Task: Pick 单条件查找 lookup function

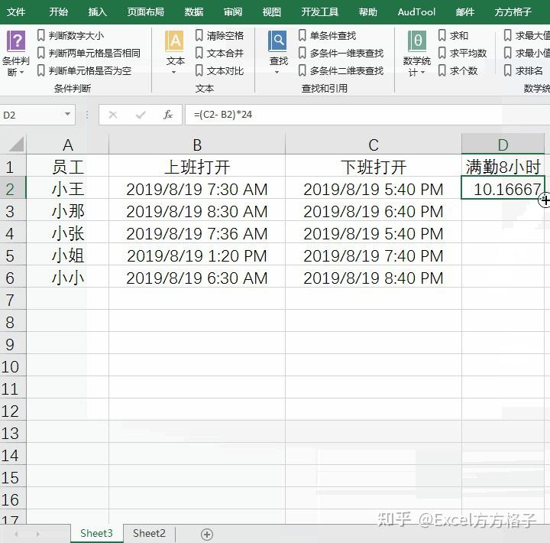Action: coord(327,35)
